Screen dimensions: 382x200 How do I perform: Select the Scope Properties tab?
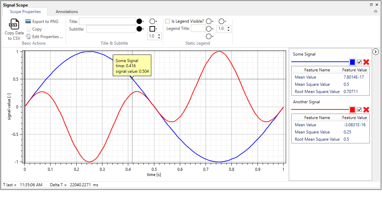[x=25, y=12]
